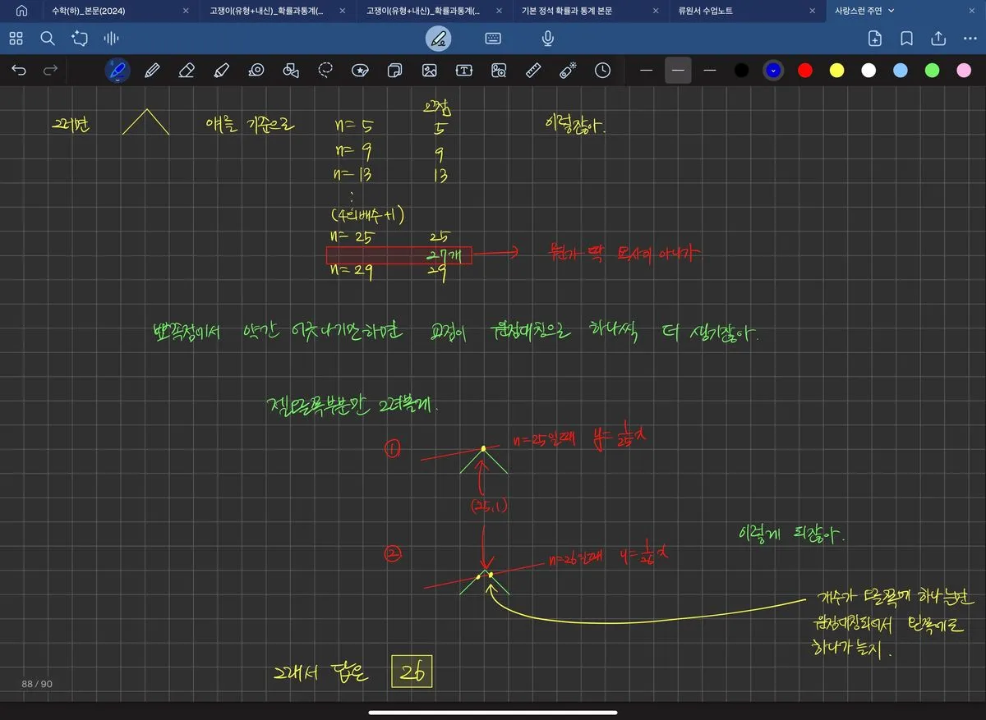
Task: Choose the Lasso selection tool
Action: coord(326,71)
